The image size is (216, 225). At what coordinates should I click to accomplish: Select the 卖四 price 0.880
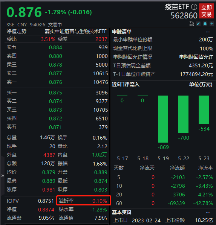click(55, 56)
